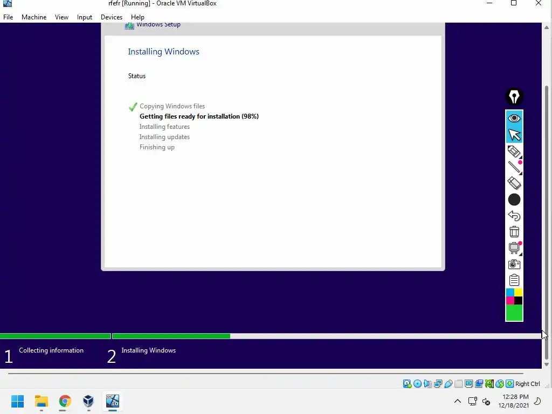Open the View menu

click(x=61, y=17)
